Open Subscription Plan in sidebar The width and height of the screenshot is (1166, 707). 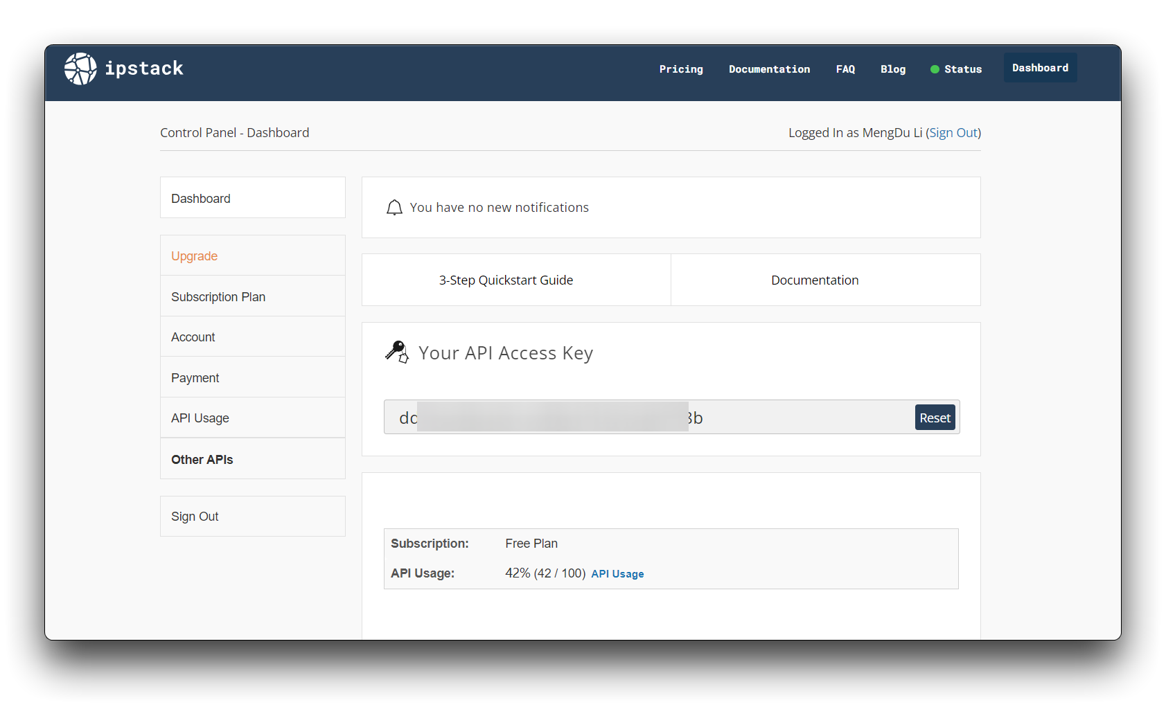coord(253,296)
